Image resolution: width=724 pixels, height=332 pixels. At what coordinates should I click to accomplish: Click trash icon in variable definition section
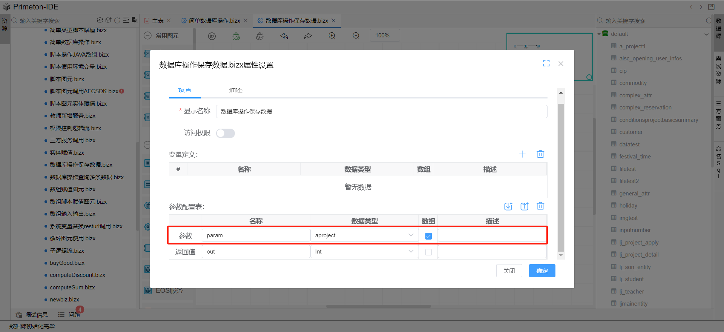pos(540,154)
